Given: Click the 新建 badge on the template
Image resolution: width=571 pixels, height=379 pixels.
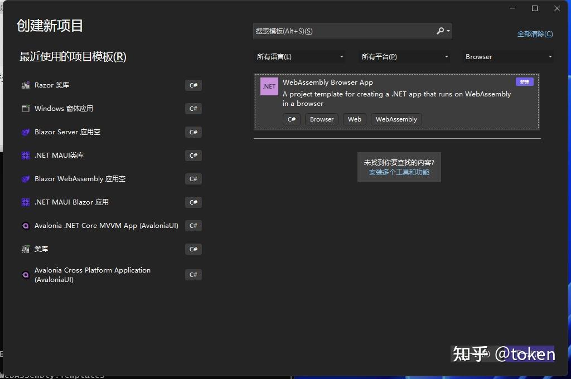Looking at the screenshot, I should tap(525, 82).
